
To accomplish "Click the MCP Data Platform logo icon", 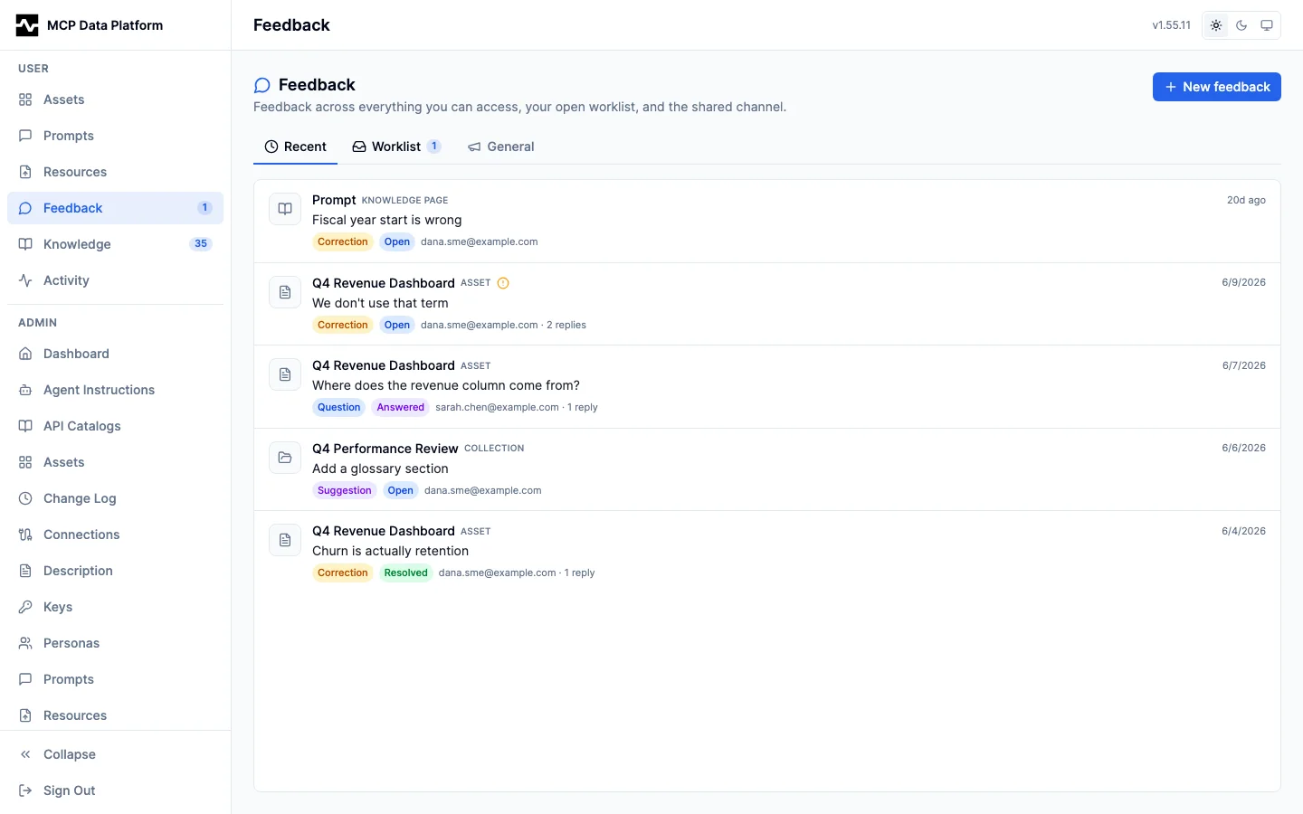I will coord(27,25).
